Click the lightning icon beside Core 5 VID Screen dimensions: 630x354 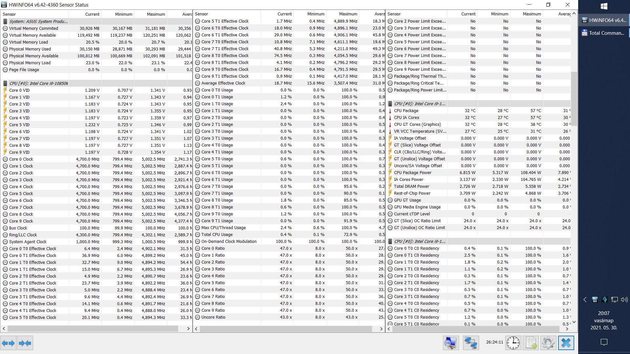click(x=5, y=125)
